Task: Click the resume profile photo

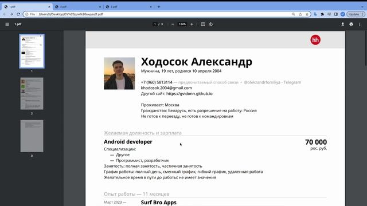Action: 119,74
